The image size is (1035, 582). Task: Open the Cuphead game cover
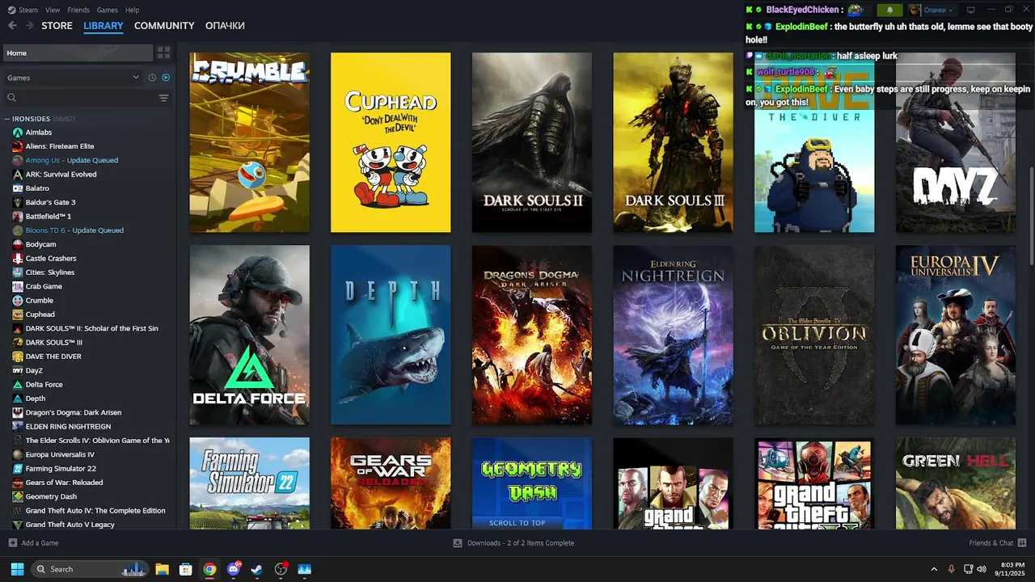[391, 142]
